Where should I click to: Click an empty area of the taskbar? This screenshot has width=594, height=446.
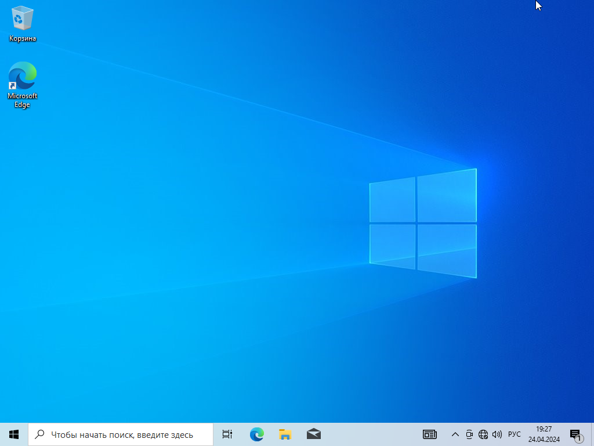(371, 434)
